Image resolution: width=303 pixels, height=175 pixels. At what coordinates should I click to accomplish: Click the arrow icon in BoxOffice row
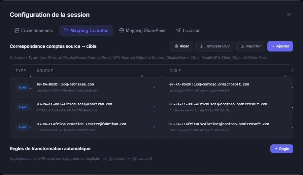[154, 87]
